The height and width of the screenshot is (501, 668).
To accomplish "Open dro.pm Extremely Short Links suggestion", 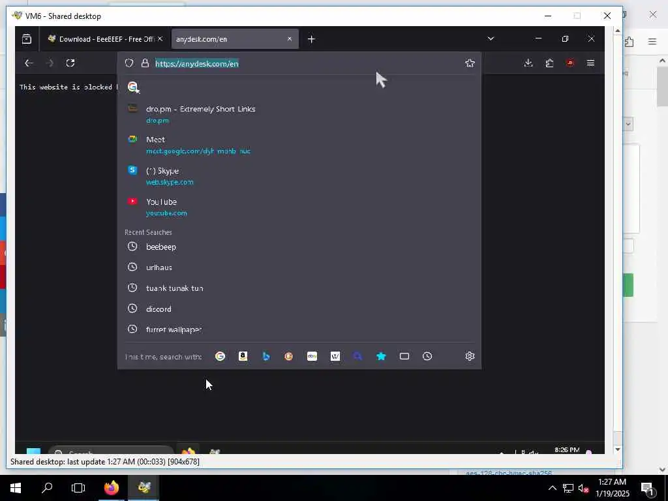I will (x=299, y=114).
